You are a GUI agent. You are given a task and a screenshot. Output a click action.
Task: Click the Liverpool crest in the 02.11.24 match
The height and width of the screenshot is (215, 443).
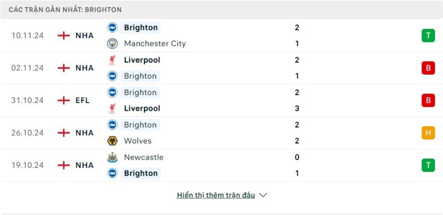[x=112, y=60]
